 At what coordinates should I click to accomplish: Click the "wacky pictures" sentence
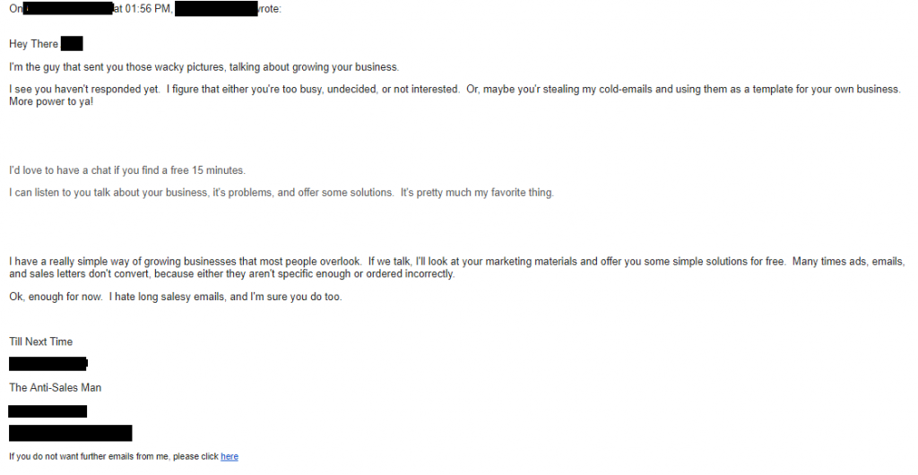204,67
